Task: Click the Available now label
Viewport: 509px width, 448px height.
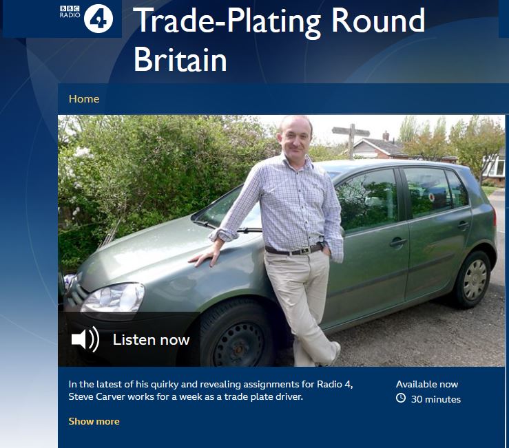Action: [427, 384]
